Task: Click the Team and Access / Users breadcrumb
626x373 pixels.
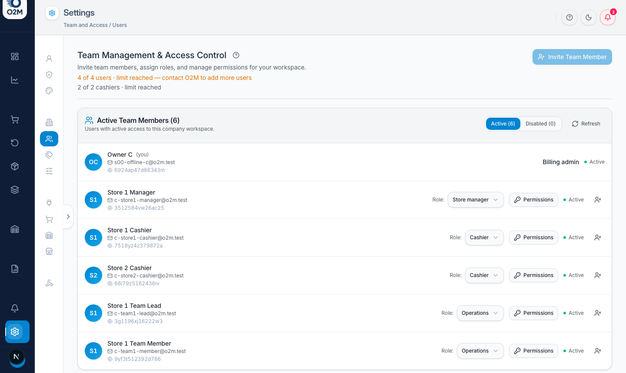Action: [x=95, y=25]
